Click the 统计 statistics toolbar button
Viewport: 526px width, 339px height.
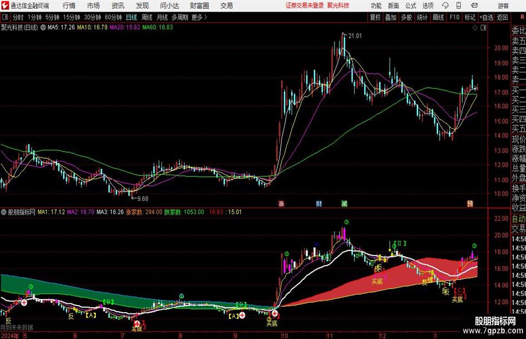(422, 17)
